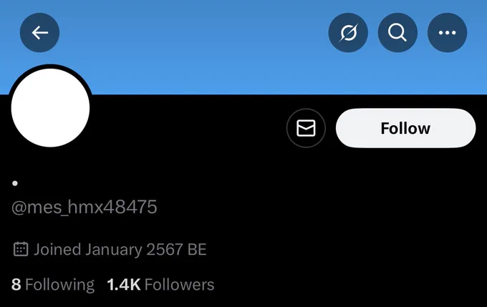The image size is (487, 307).
Task: Click the black border around avatar
Action: tap(50, 66)
